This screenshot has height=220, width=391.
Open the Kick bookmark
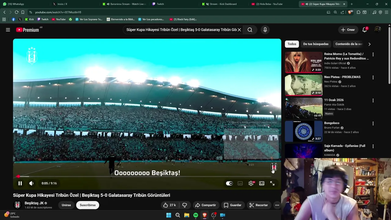click(29, 19)
